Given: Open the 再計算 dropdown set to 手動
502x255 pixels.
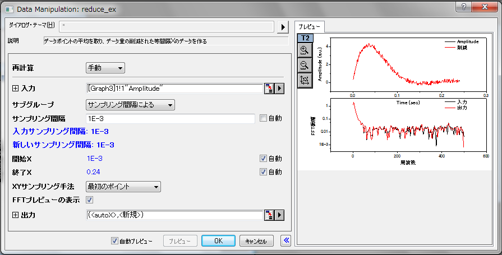Looking at the screenshot, I should click(105, 68).
